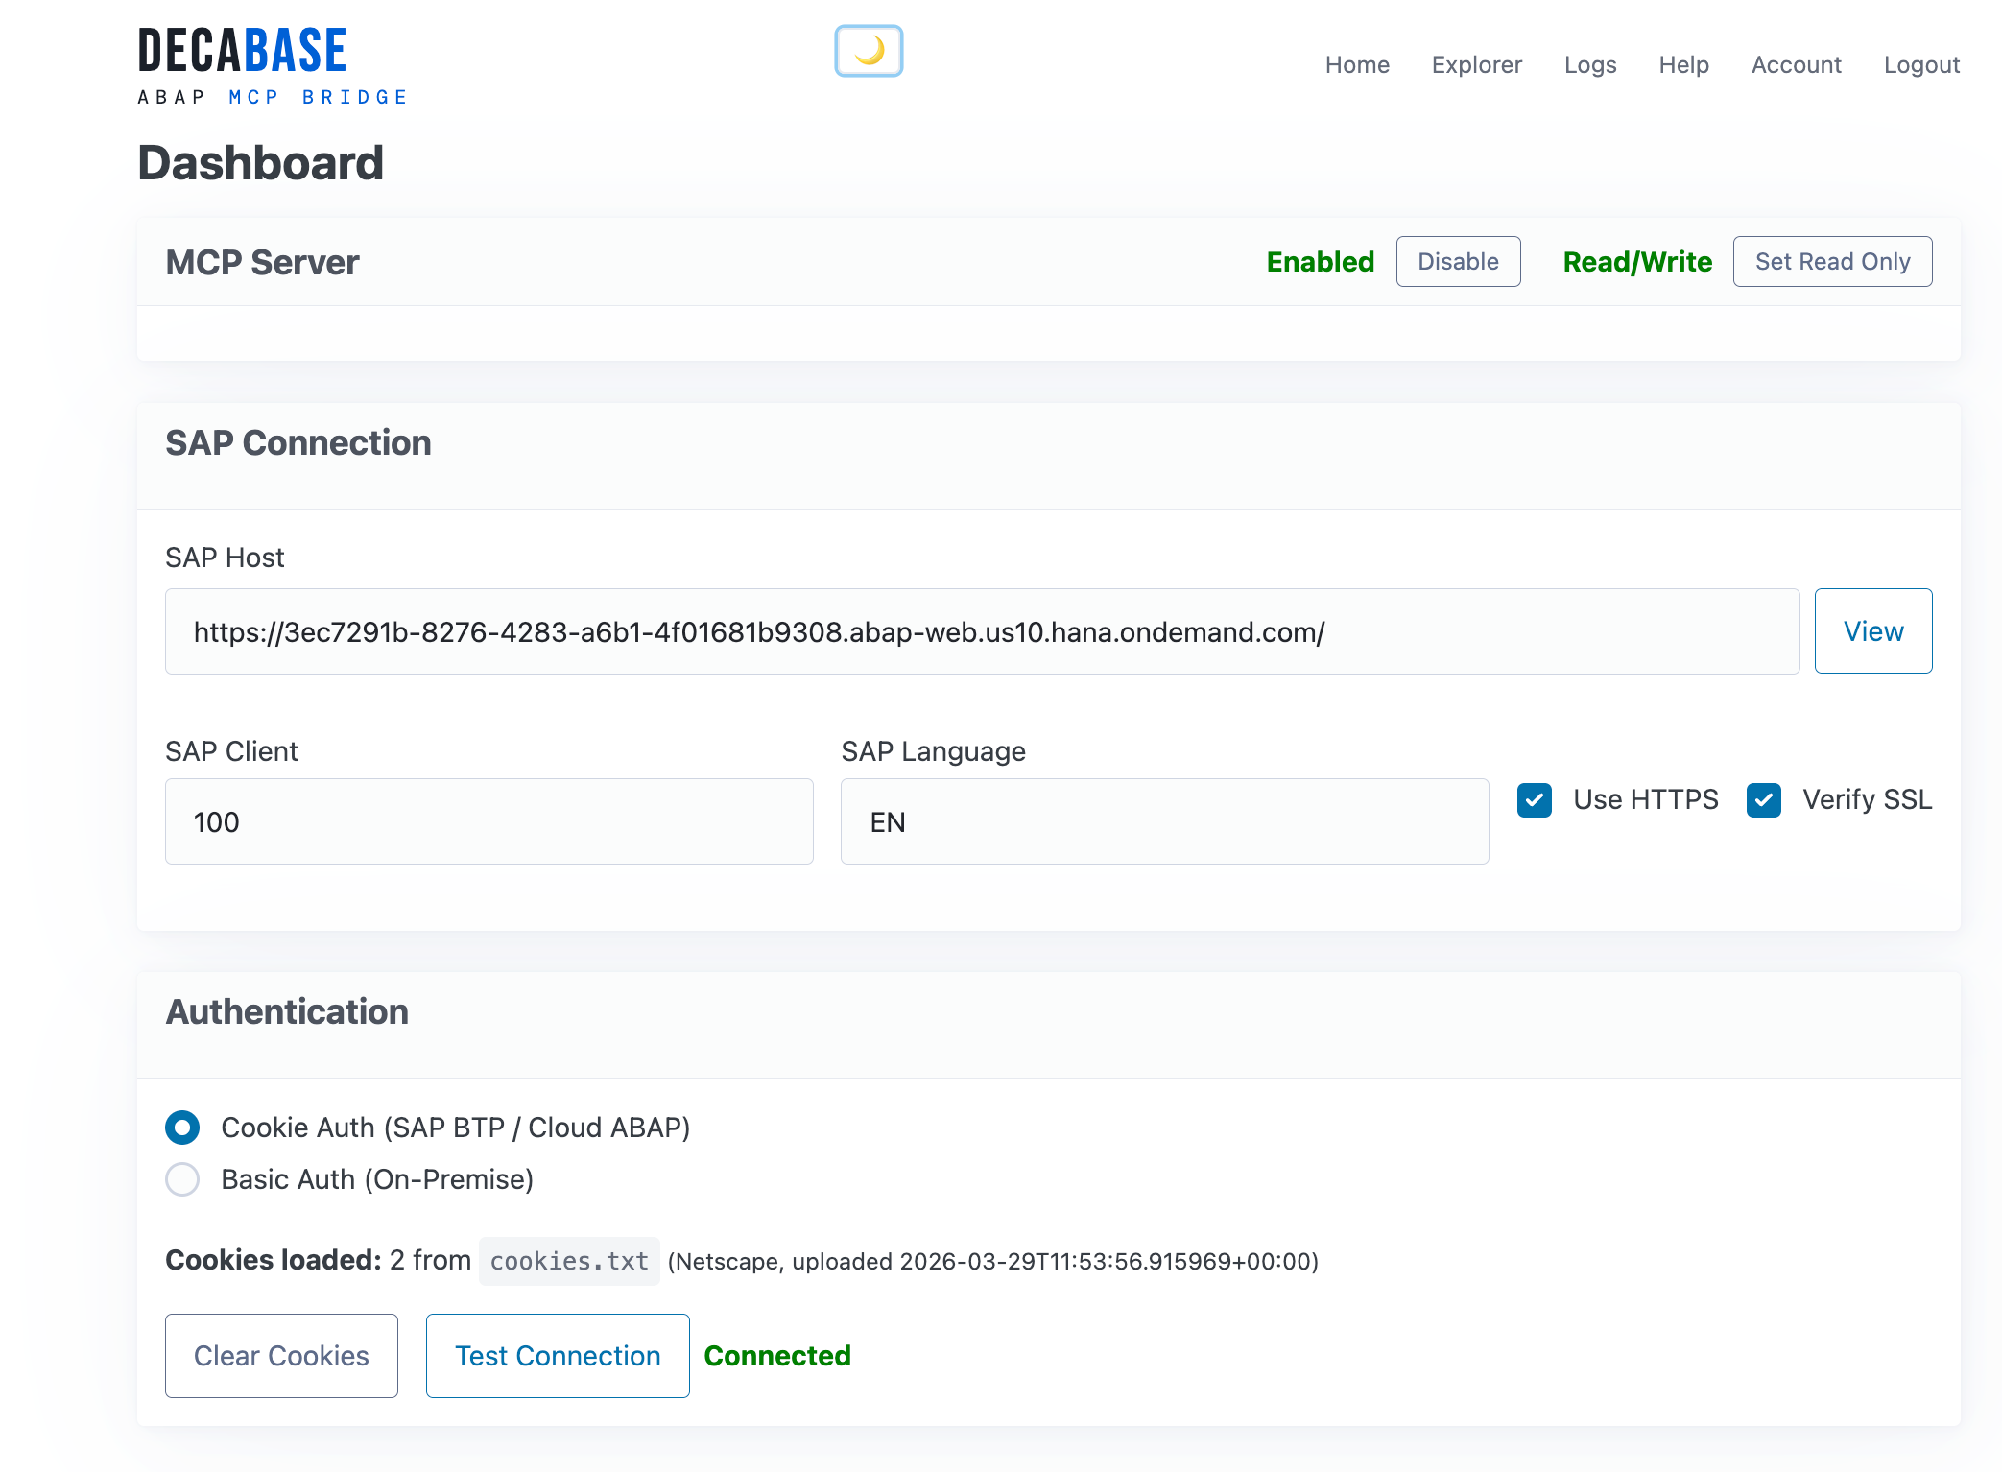Image resolution: width=2002 pixels, height=1472 pixels.
Task: Click the SAP Language input field
Action: point(1165,821)
